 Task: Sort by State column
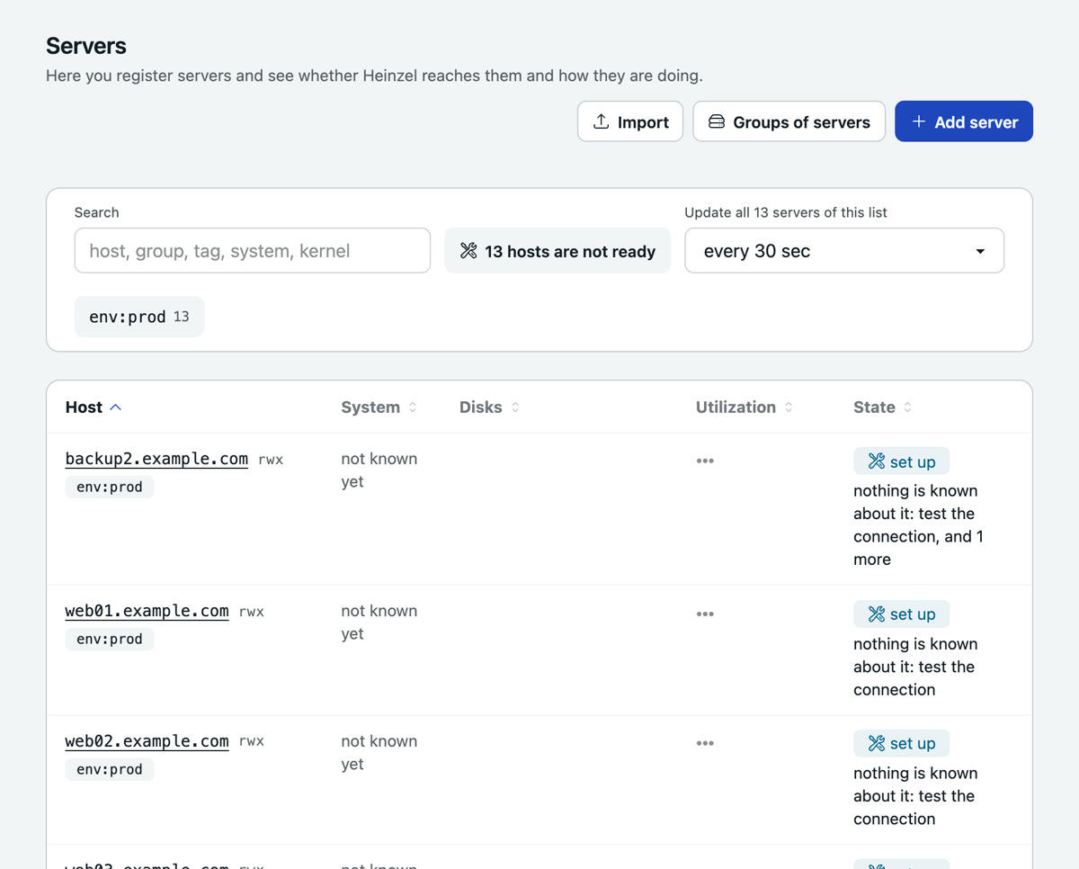(882, 407)
